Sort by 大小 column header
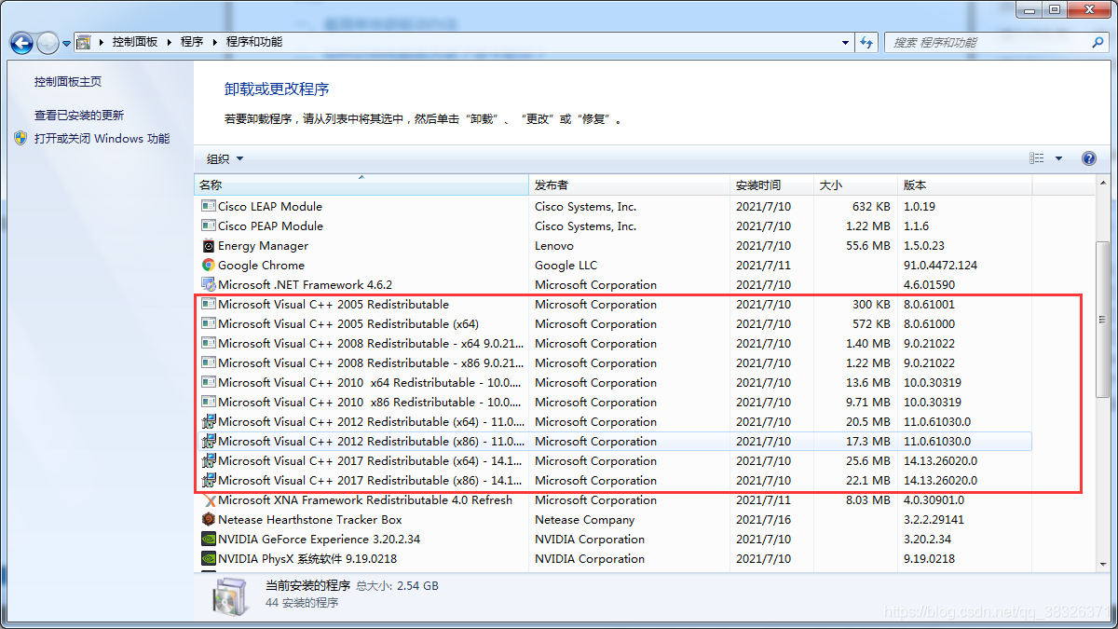The height and width of the screenshot is (629, 1118). coord(856,185)
